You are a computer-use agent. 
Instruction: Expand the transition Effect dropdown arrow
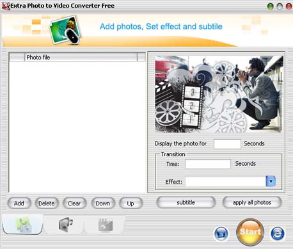(271, 181)
